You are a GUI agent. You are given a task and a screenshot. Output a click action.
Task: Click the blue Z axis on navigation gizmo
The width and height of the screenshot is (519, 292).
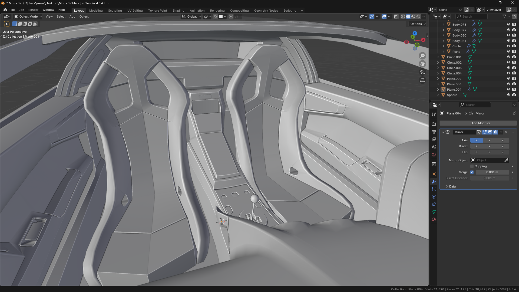pos(415,33)
